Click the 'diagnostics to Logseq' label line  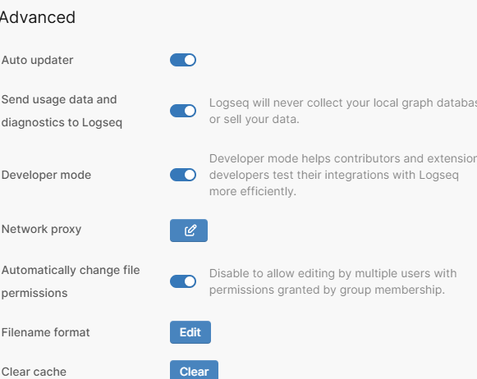62,123
